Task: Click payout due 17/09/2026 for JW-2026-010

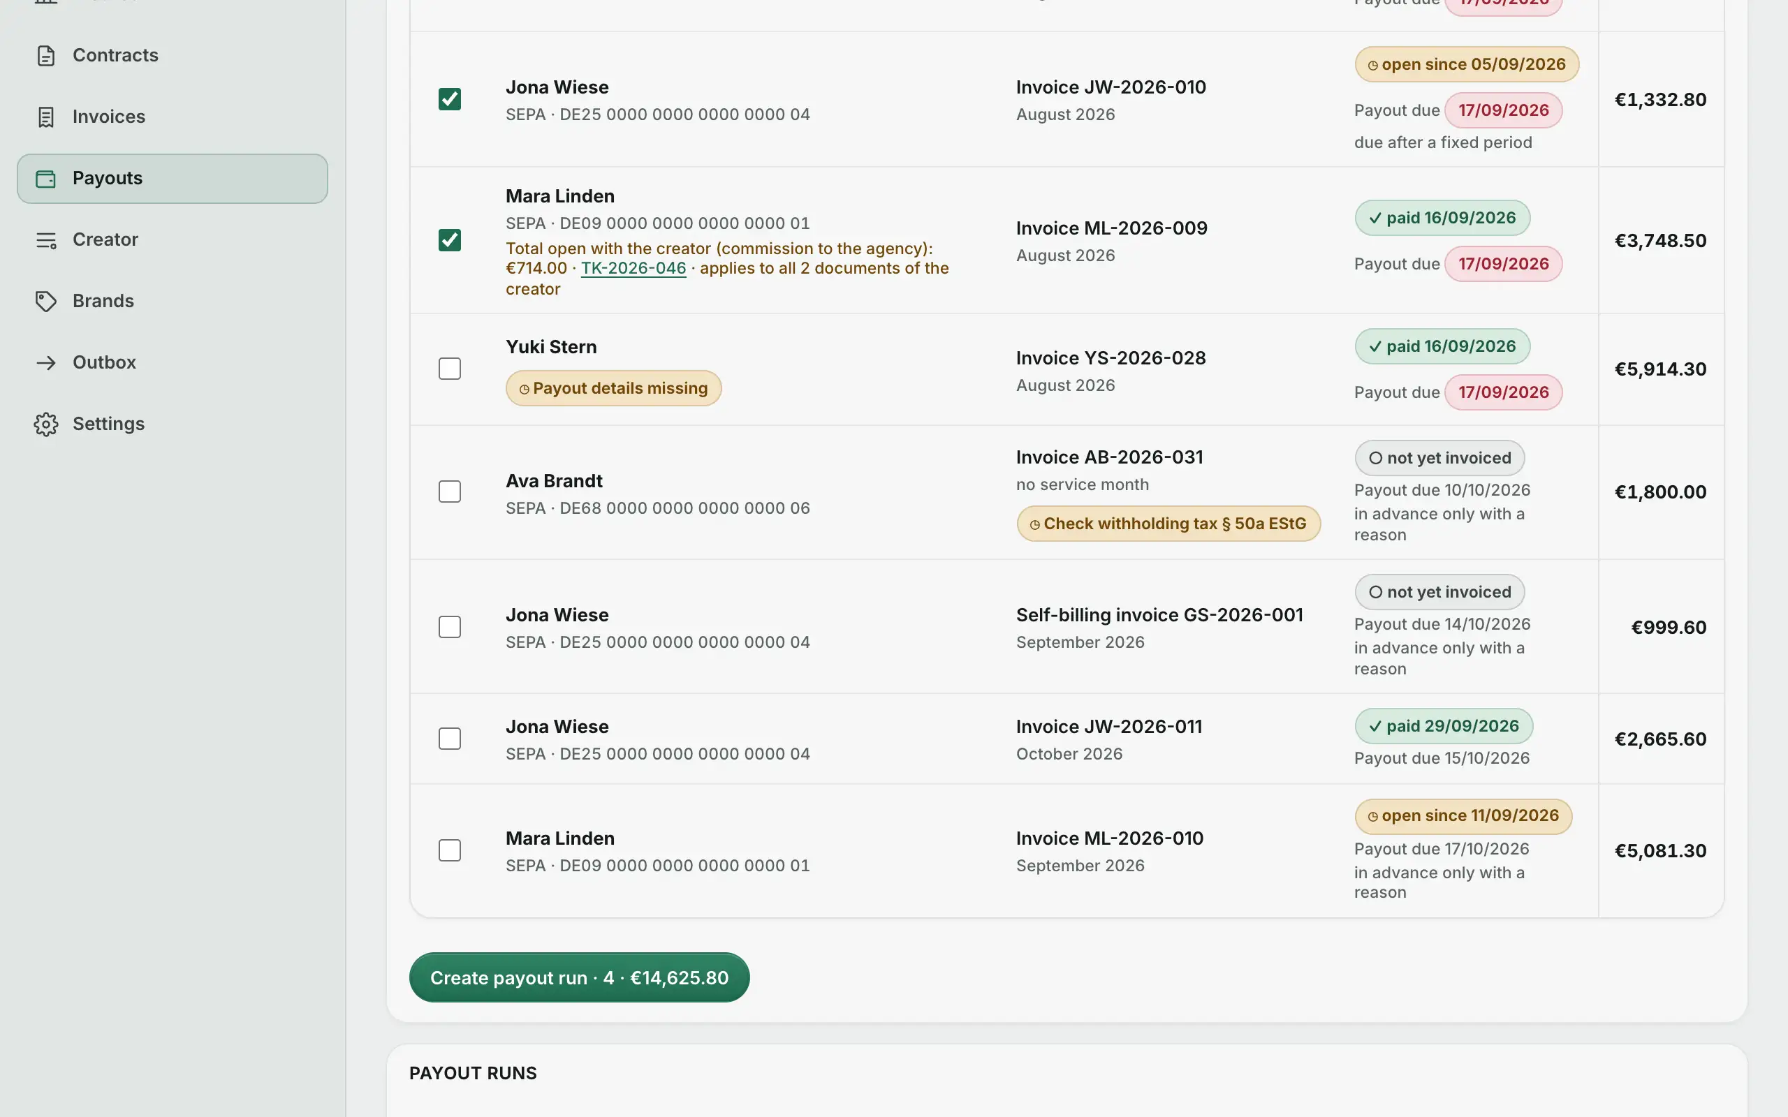Action: point(1504,110)
